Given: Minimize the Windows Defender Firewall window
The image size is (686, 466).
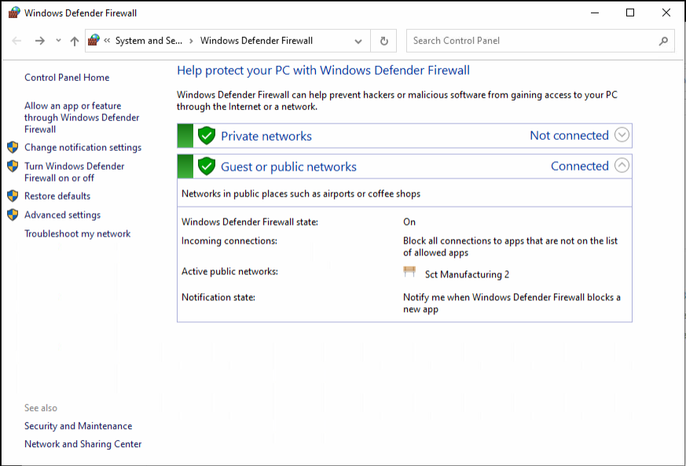Looking at the screenshot, I should tap(595, 13).
